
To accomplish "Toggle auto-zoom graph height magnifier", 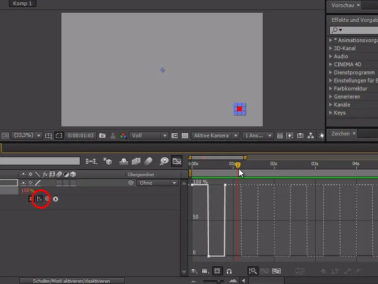I will click(253, 271).
